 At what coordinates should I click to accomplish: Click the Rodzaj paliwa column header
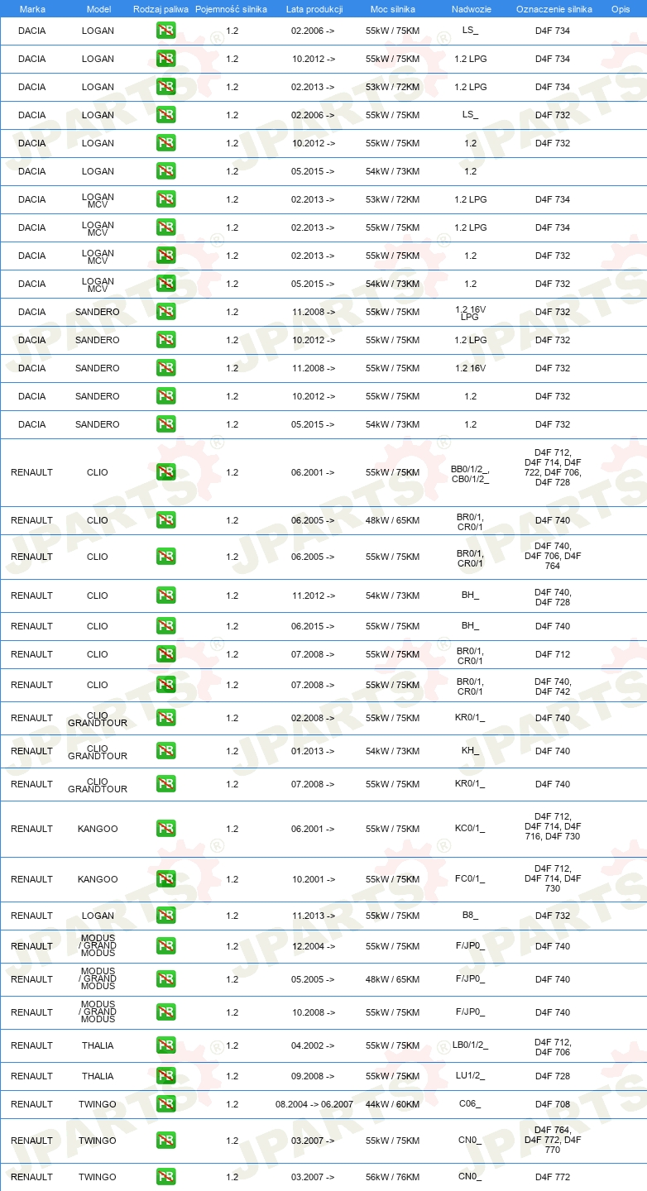[161, 9]
